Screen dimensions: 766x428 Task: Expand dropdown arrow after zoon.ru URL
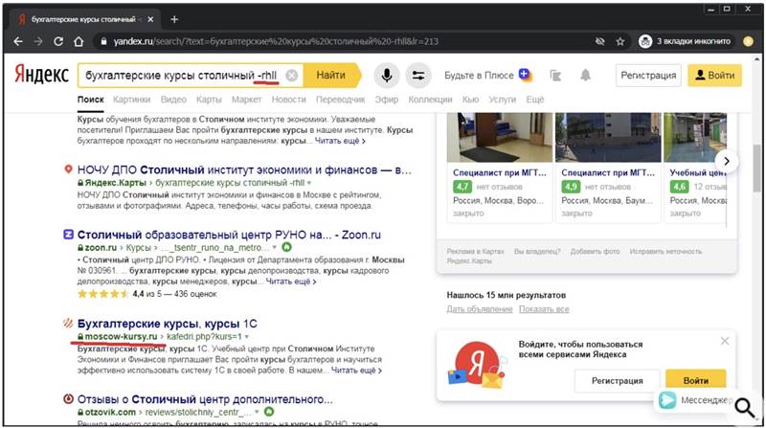(275, 248)
